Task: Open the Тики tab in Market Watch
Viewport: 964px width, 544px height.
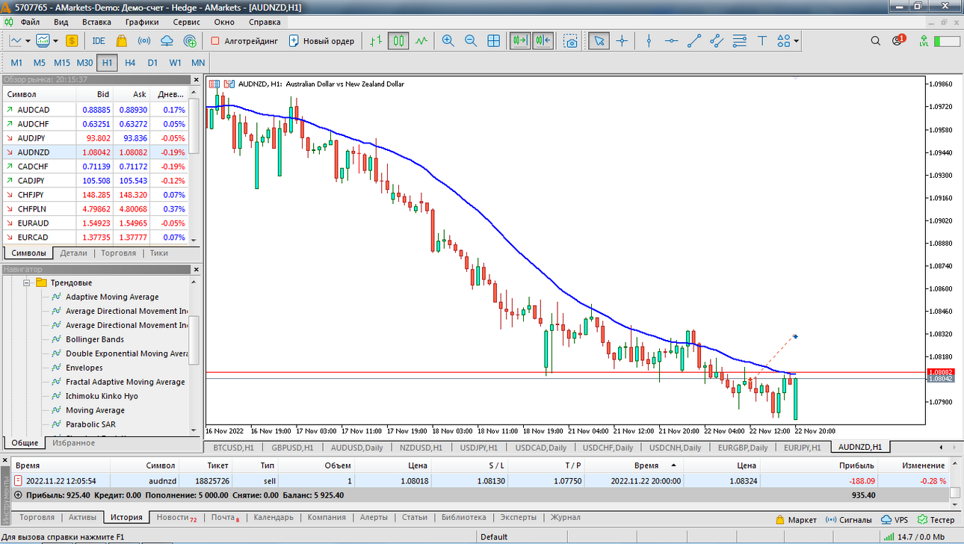Action: pos(158,253)
